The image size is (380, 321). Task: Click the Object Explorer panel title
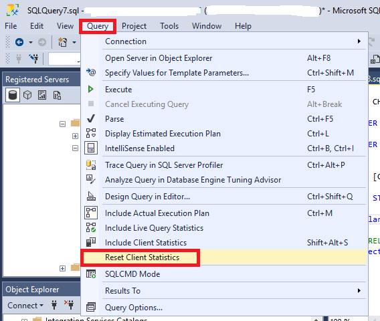point(32,290)
